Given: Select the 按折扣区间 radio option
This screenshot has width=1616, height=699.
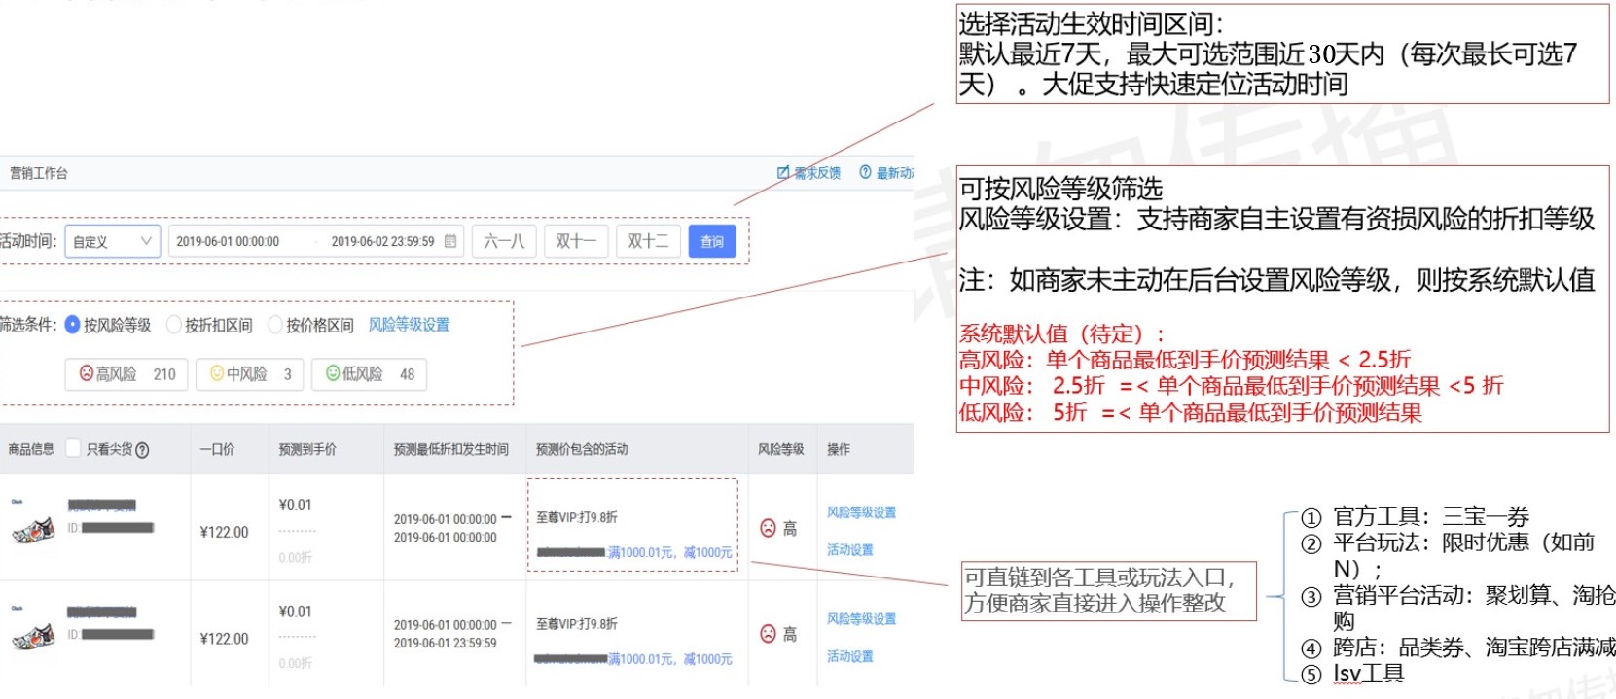Looking at the screenshot, I should point(174,325).
